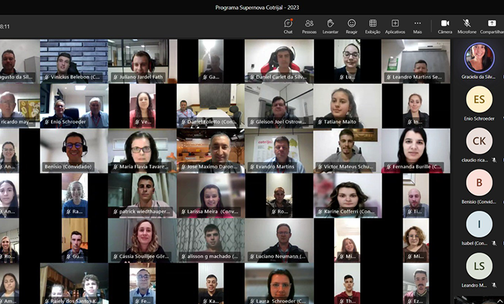
Task: Toggle the Câmera on or off
Action: [445, 26]
